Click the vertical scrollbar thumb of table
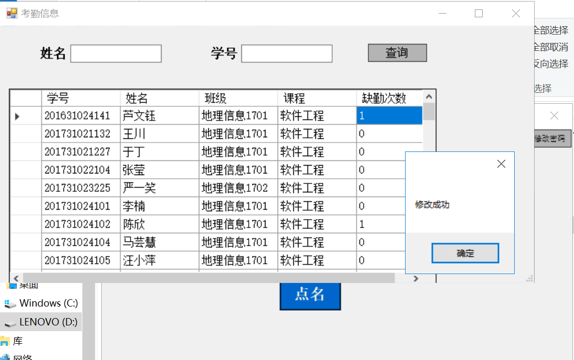 pos(429,112)
